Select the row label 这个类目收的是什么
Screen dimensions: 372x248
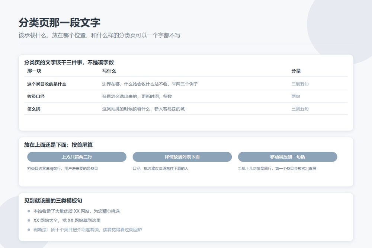47,84
